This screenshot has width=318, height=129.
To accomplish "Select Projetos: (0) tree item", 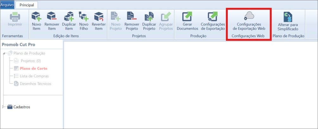I will pos(31,61).
